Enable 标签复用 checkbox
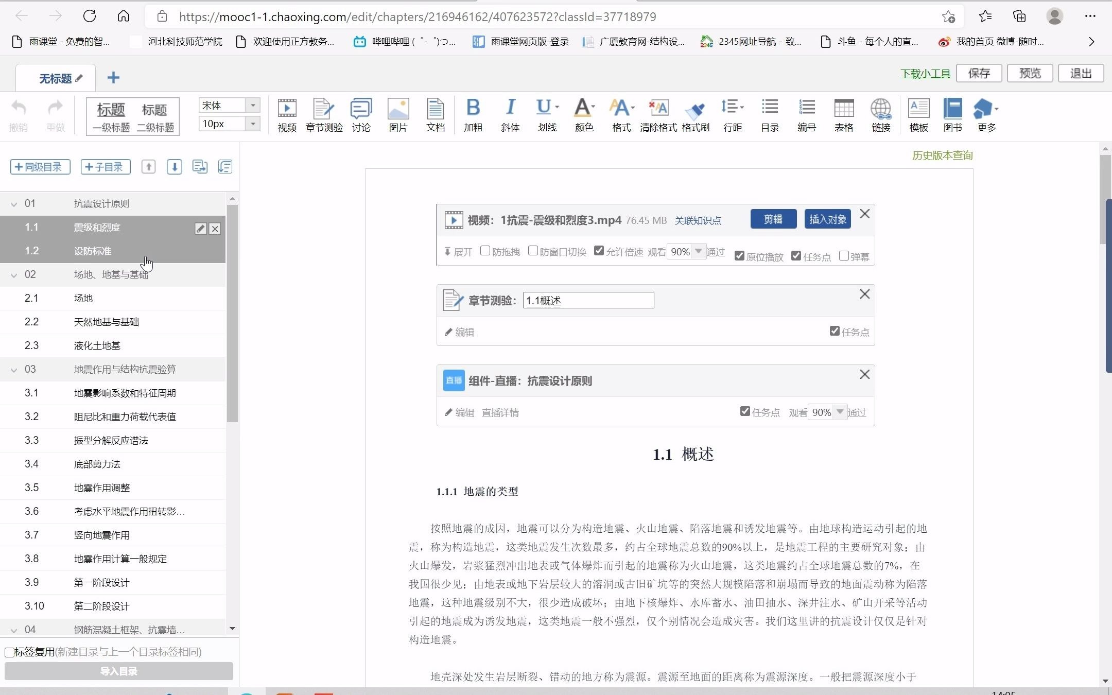 tap(9, 652)
